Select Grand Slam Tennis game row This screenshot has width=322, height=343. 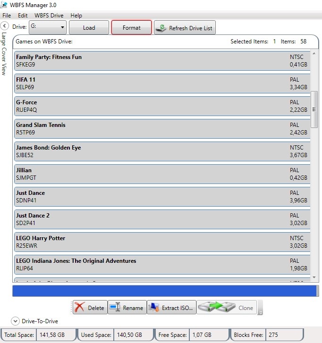[162, 129]
